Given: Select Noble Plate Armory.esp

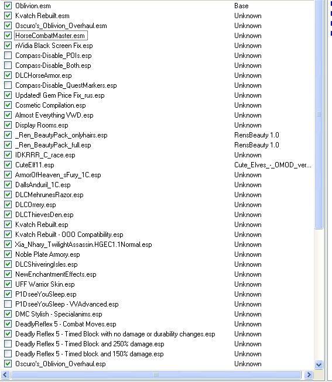Looking at the screenshot, I should (x=47, y=254).
